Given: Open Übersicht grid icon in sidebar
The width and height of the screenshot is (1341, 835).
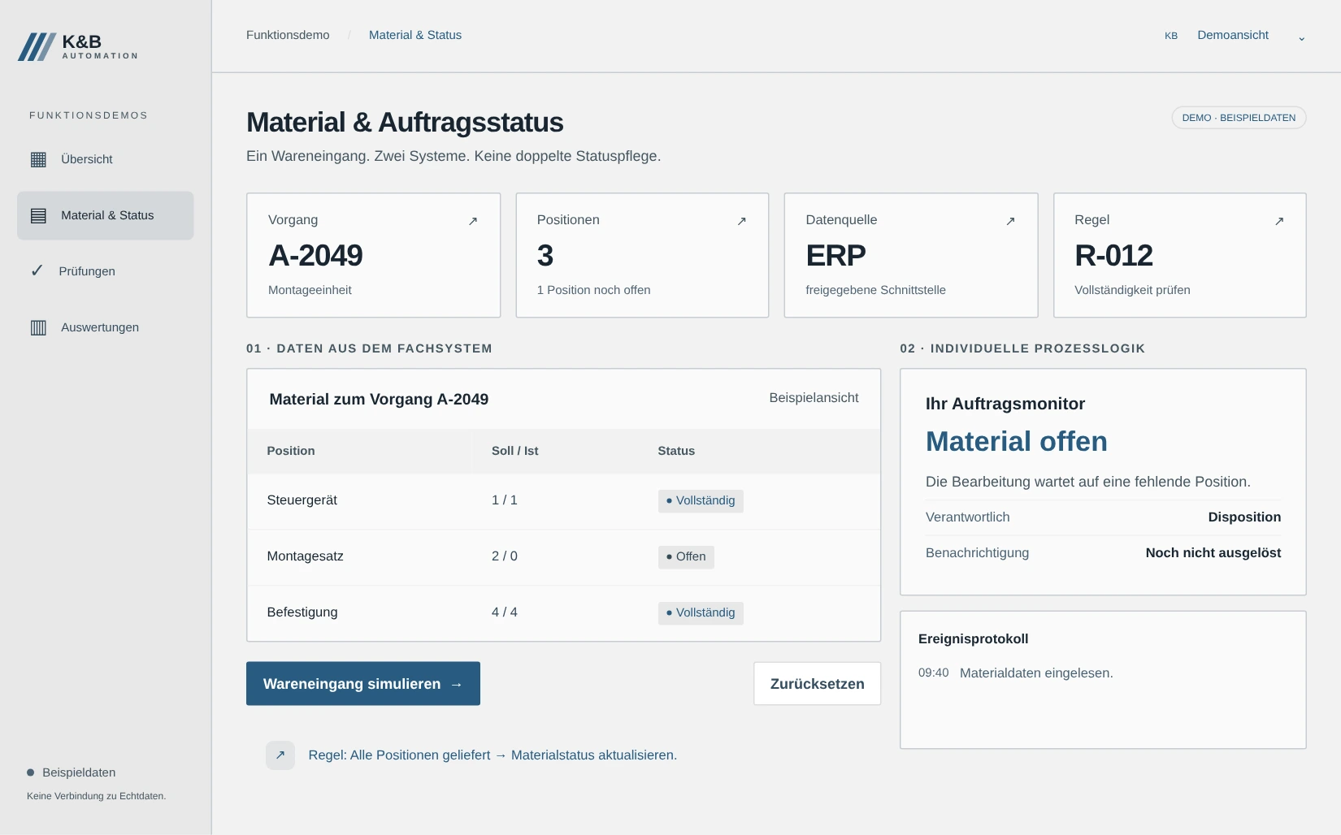Looking at the screenshot, I should [x=38, y=159].
